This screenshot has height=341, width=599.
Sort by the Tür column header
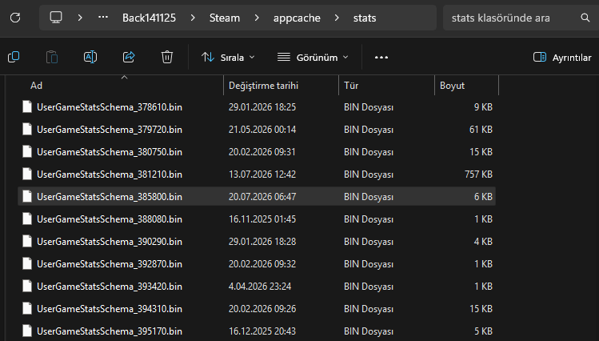pos(386,85)
